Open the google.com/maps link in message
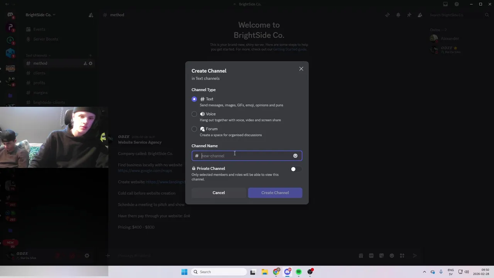Image resolution: width=494 pixels, height=278 pixels. coord(145,170)
